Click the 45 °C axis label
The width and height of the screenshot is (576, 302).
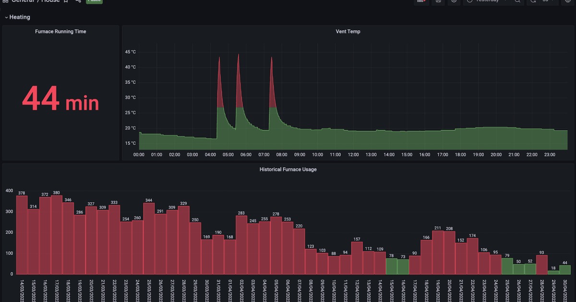tap(130, 52)
